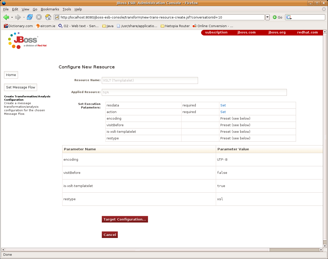This screenshot has width=328, height=259.
Task: Click the Home page icon
Action: pos(48,17)
